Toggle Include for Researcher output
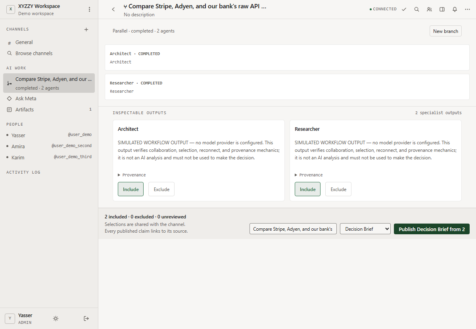 (307, 189)
